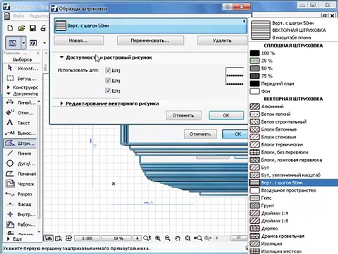The height and width of the screenshot is (254, 338).
Task: Open the Редактор menu
Action: tap(39, 16)
